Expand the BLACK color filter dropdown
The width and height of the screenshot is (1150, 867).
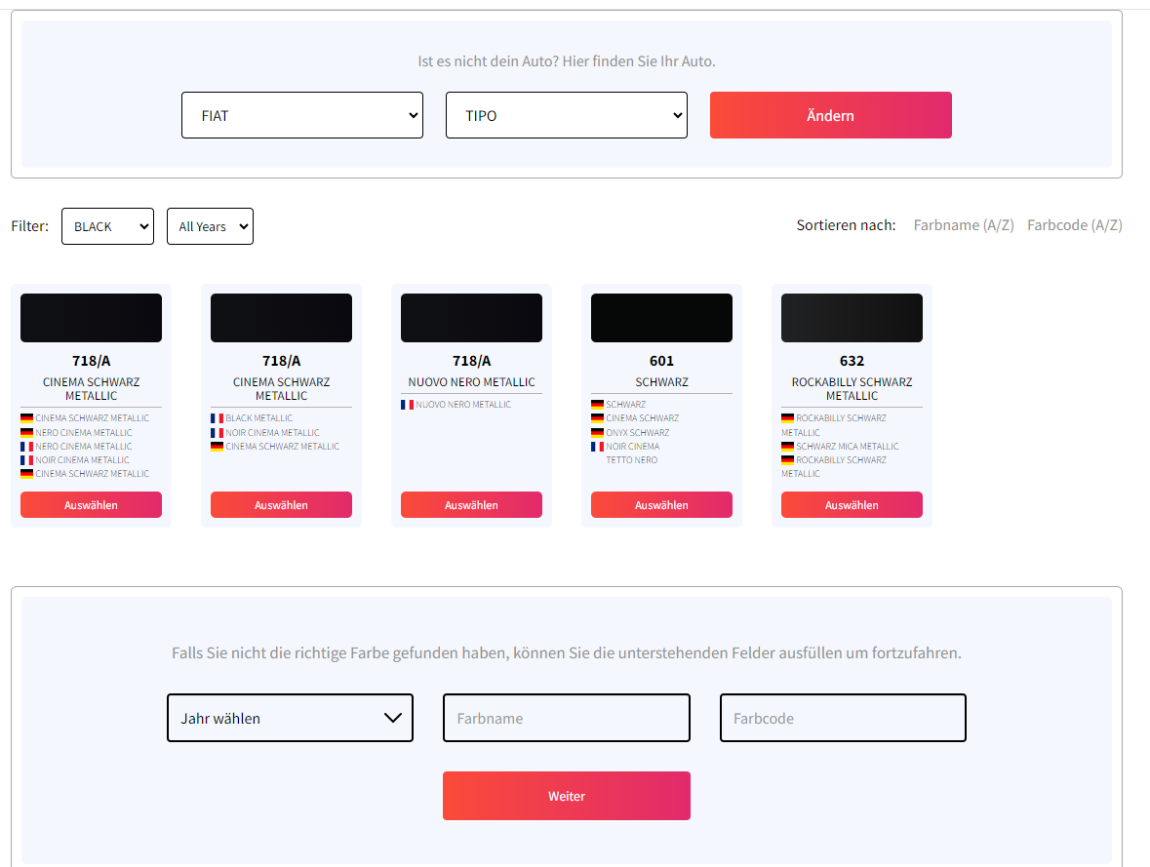click(107, 226)
